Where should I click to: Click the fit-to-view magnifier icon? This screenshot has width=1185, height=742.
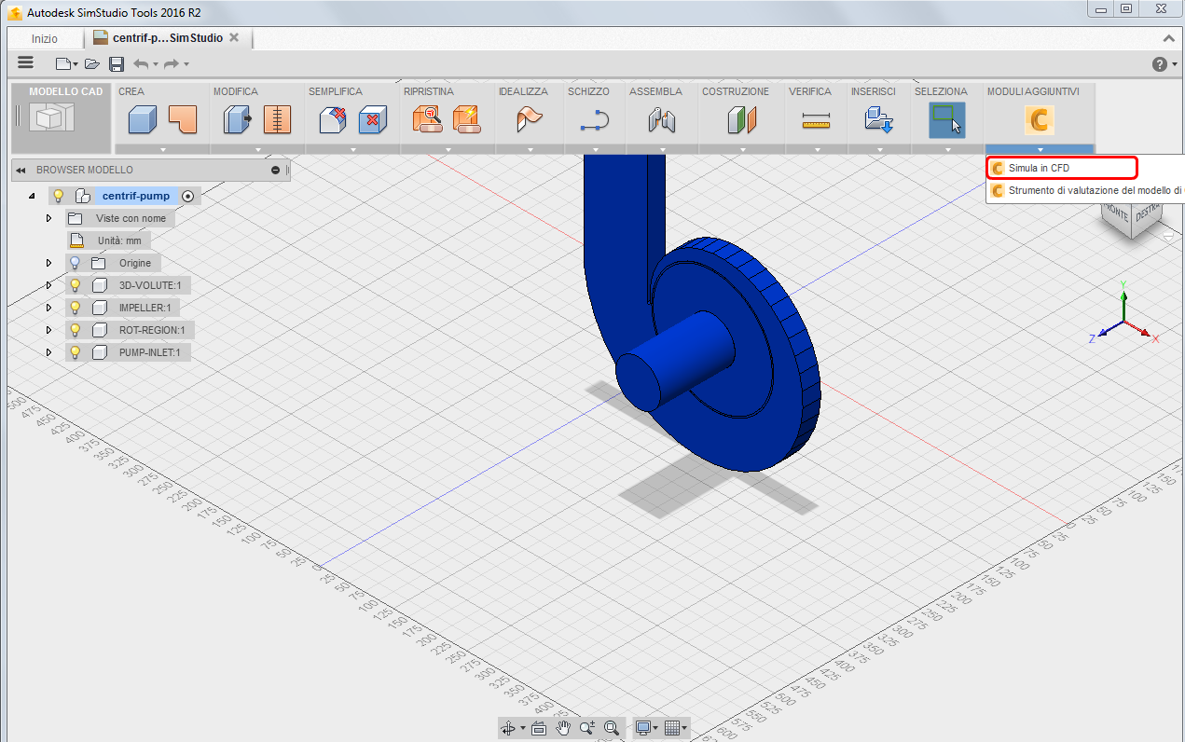click(612, 728)
